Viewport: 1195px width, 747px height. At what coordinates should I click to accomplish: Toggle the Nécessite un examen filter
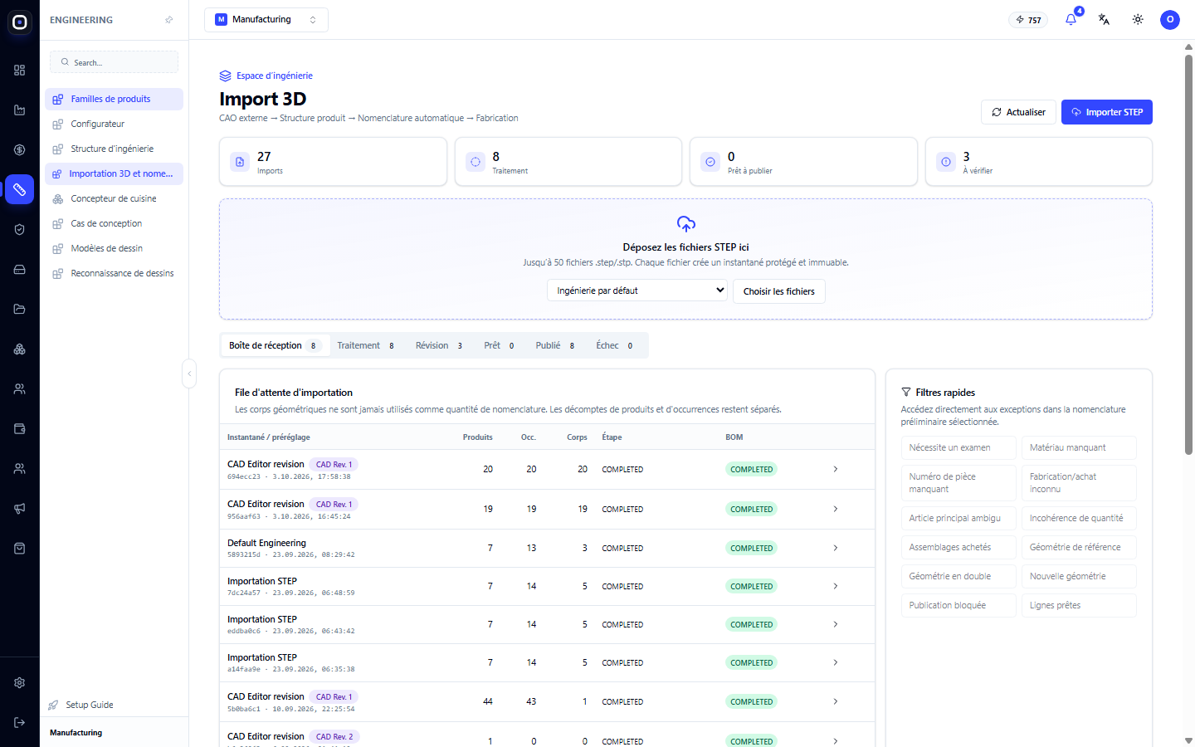[958, 448]
